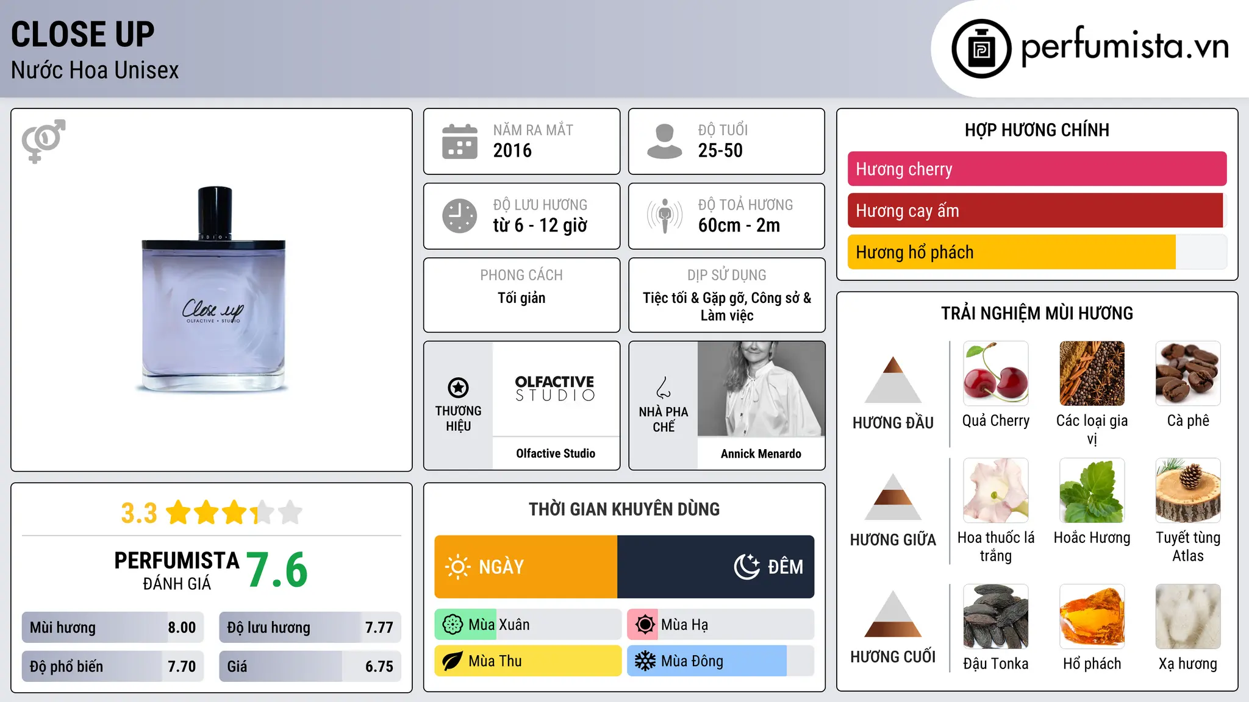The width and height of the screenshot is (1249, 702).
Task: Click the style value Tối giản
Action: coord(521,298)
